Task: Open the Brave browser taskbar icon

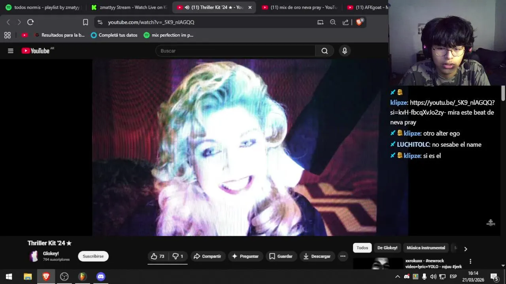Action: click(46, 277)
